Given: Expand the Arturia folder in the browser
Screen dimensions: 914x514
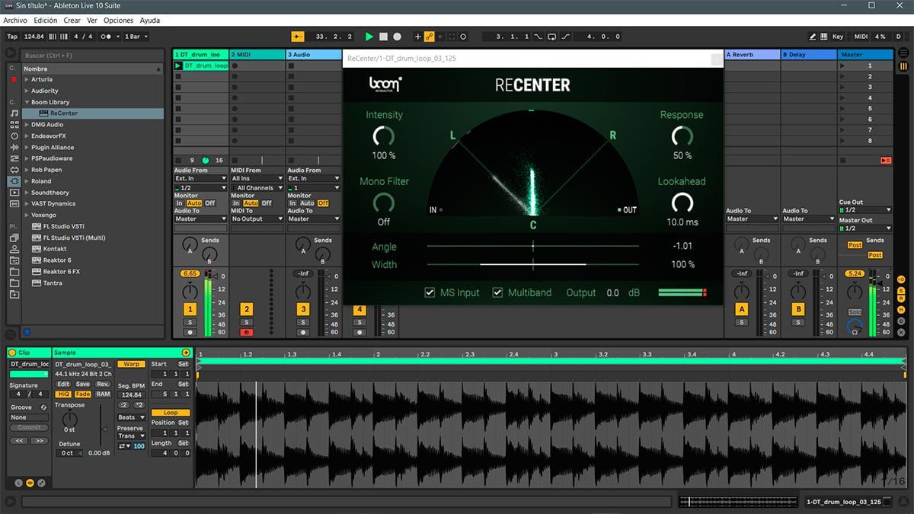Looking at the screenshot, I should (x=27, y=79).
